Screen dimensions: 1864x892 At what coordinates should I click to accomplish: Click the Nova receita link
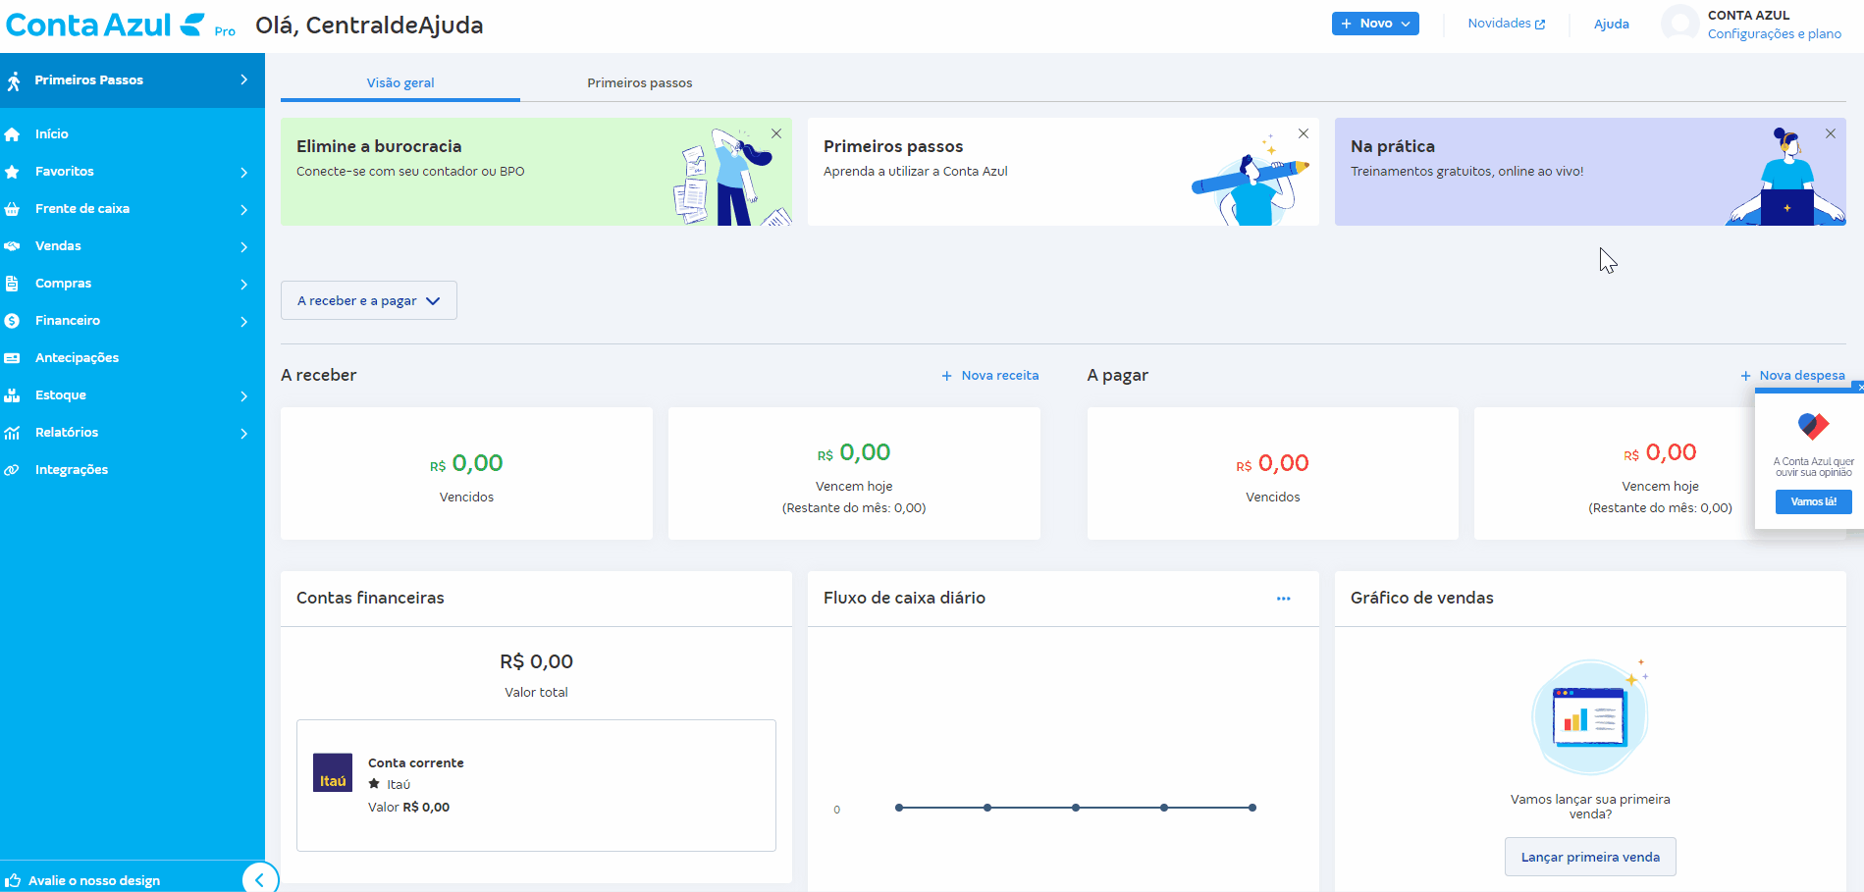point(1000,376)
